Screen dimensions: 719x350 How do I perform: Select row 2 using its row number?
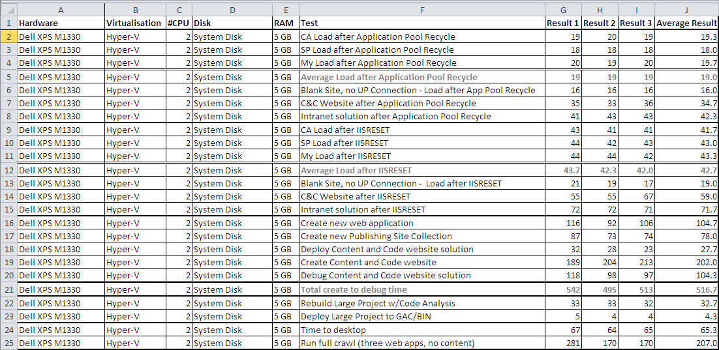tap(8, 36)
